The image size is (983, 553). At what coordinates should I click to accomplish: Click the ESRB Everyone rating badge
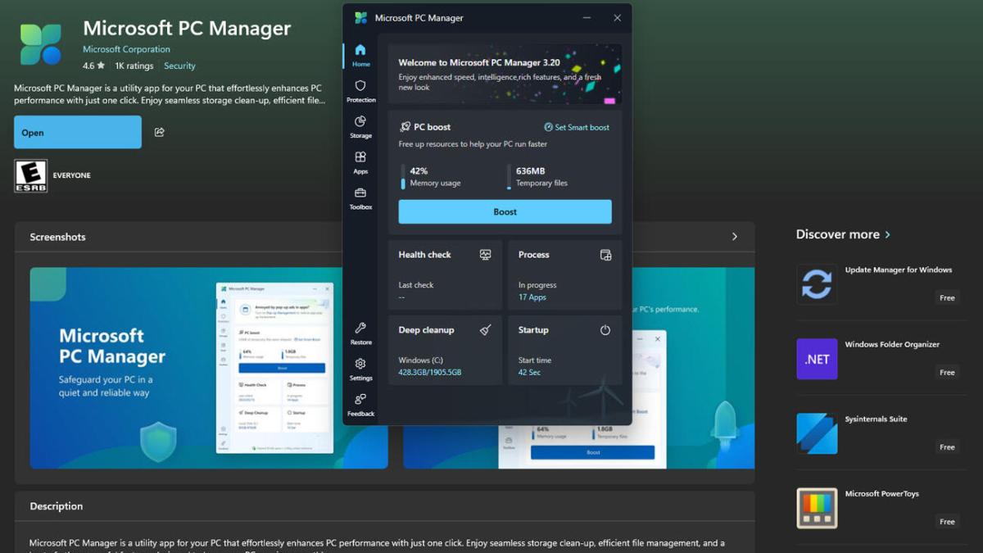(31, 175)
